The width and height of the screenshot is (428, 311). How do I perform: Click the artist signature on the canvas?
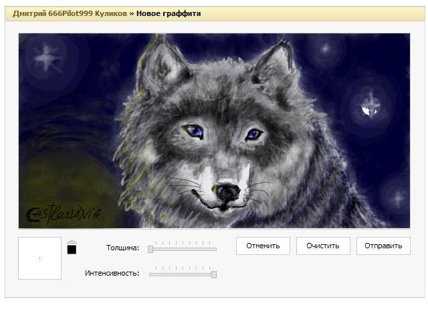point(62,214)
